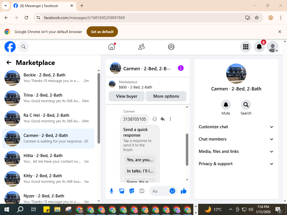Open Trina · 2-Bed, 2-Bath conversation
Viewport: 287px width, 215px height.
pos(48,98)
